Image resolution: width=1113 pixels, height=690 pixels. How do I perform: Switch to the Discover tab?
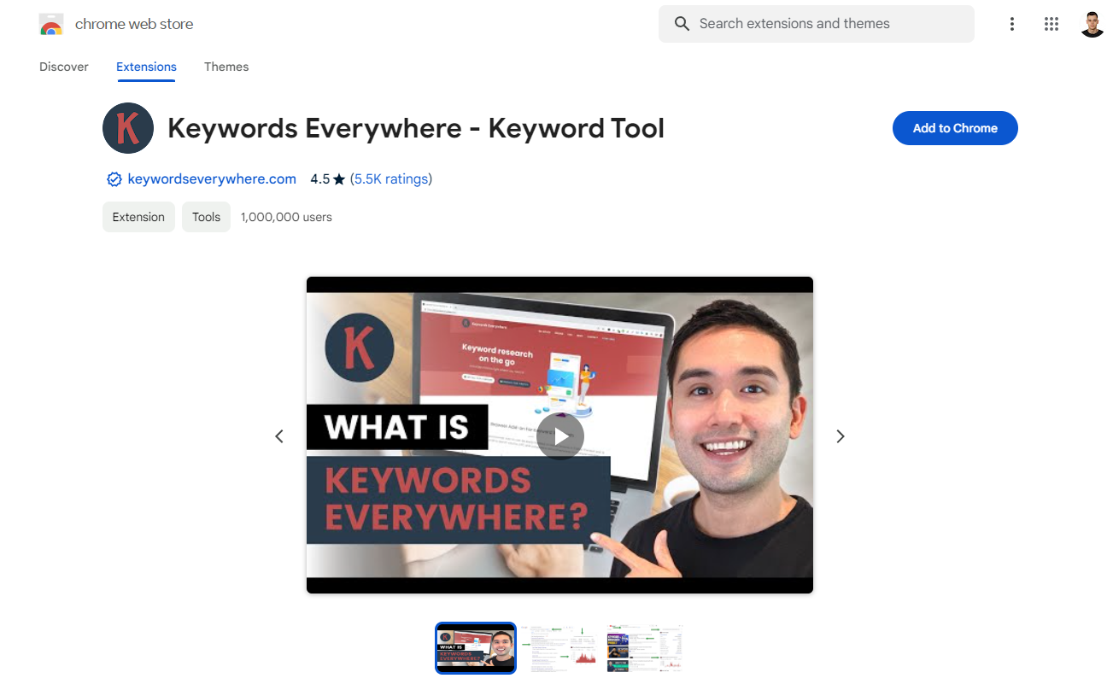click(x=64, y=67)
